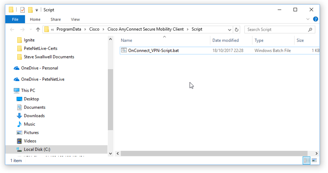Image resolution: width=328 pixels, height=173 pixels.
Task: Click the Properties quick access icon
Action: click(x=22, y=10)
